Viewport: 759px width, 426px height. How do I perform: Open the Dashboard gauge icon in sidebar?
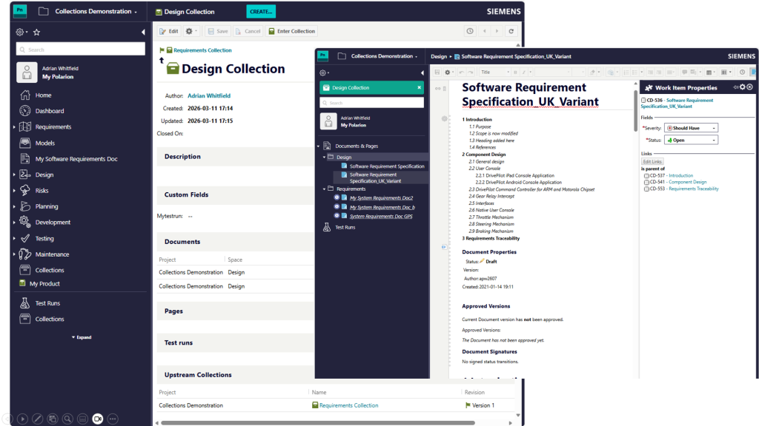tap(25, 111)
